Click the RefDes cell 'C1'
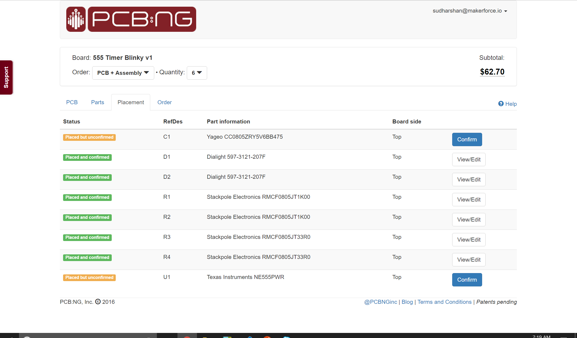The width and height of the screenshot is (577, 338). click(167, 137)
